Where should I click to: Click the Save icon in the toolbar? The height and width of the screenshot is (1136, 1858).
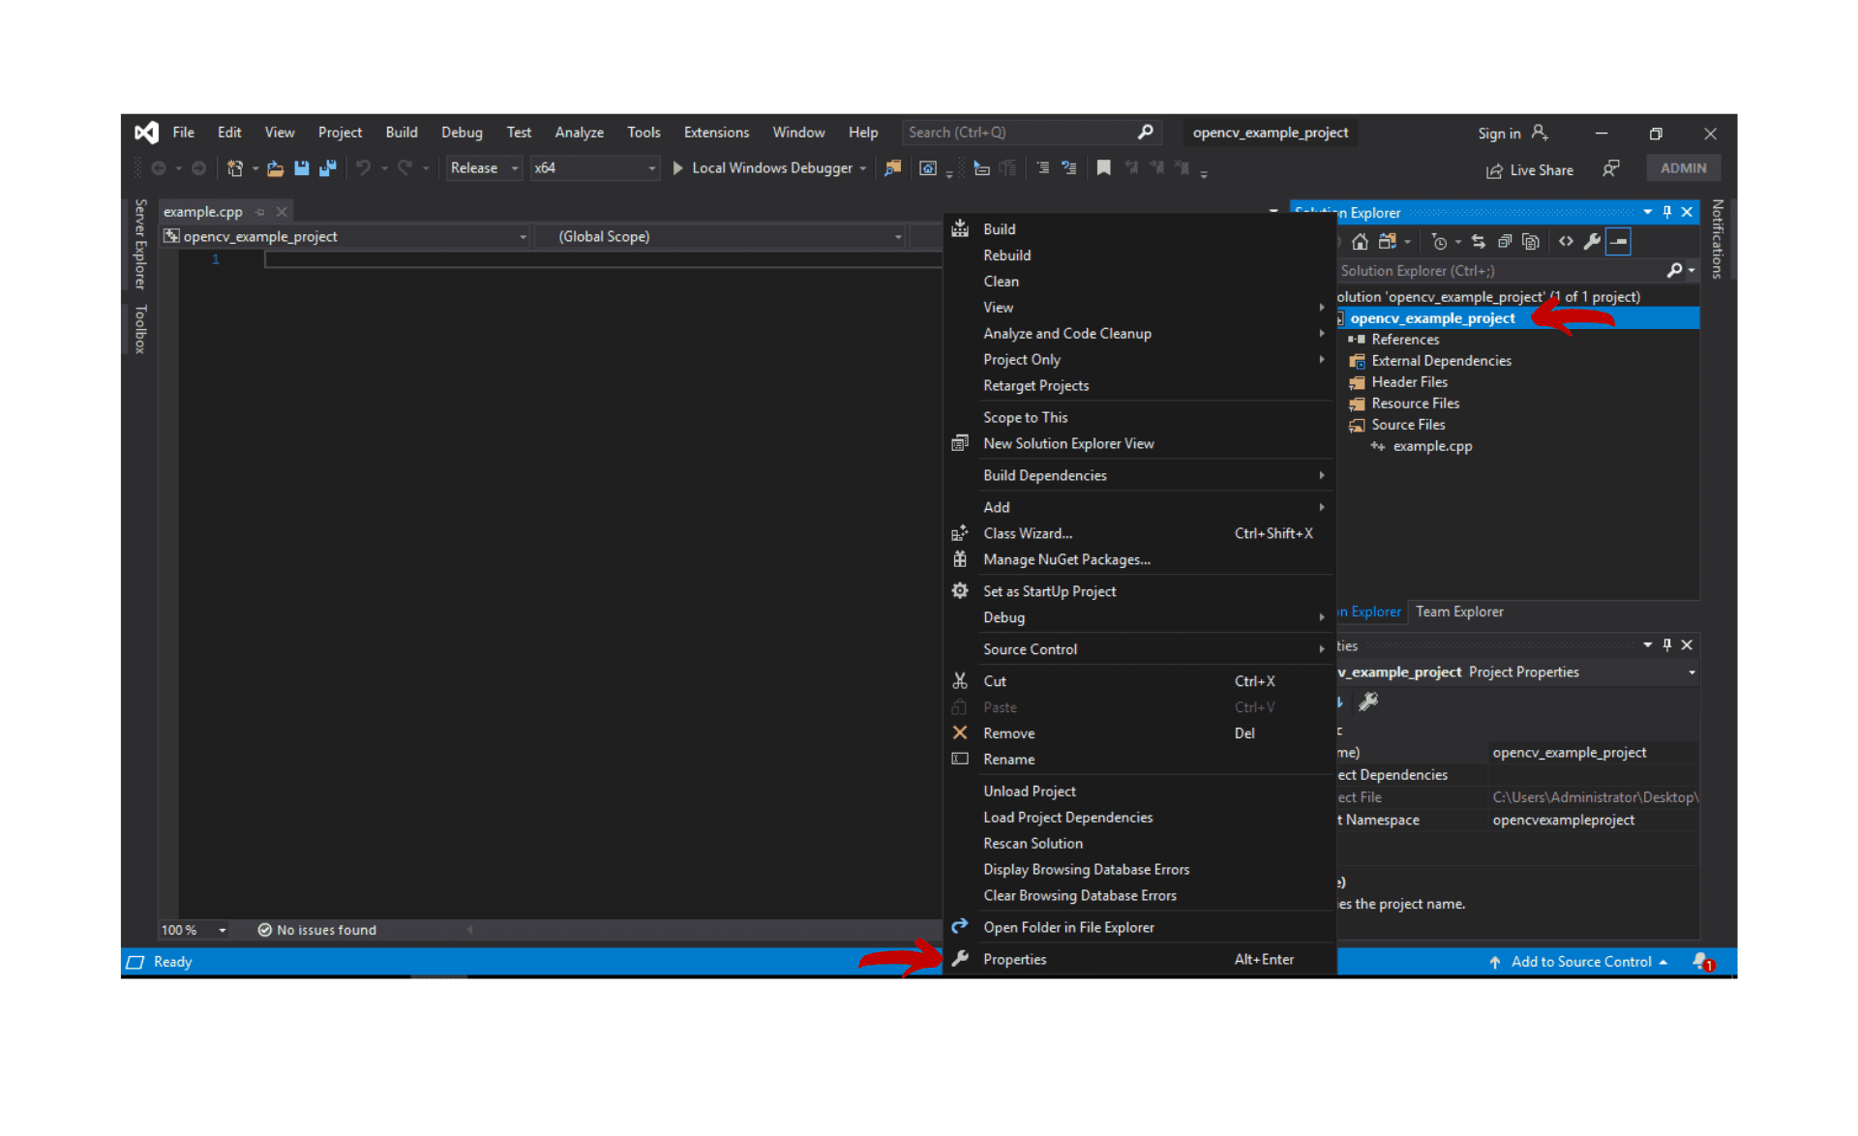tap(302, 168)
